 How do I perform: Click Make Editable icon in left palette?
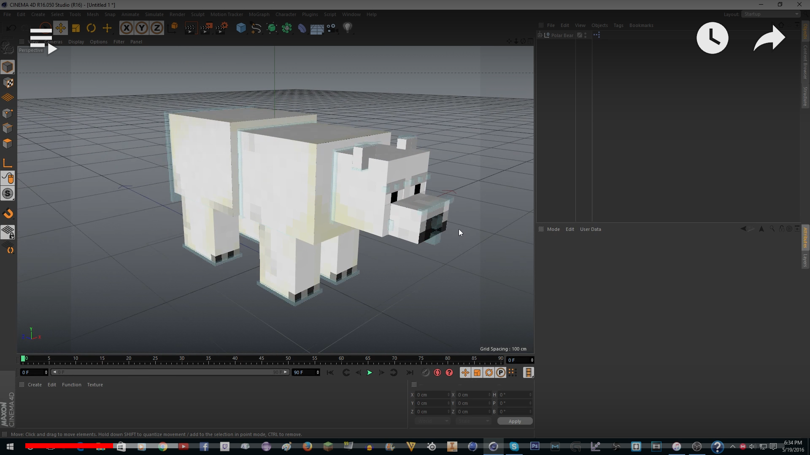tap(8, 48)
